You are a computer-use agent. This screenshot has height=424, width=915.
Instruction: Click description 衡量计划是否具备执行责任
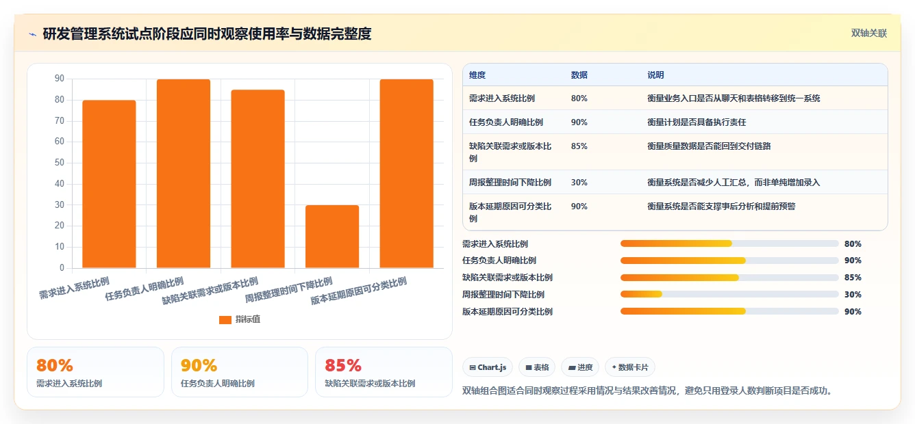click(x=697, y=122)
